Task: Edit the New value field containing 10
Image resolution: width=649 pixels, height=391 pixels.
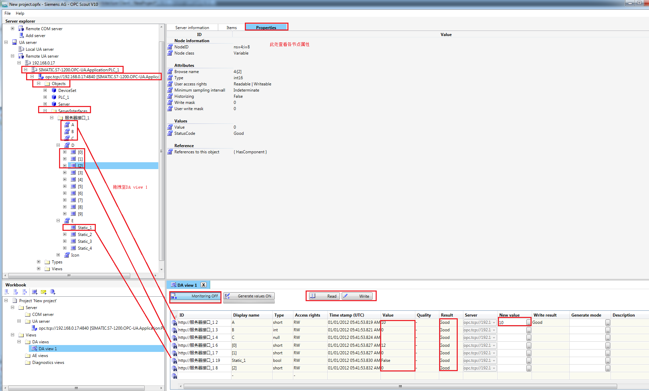Action: click(512, 322)
